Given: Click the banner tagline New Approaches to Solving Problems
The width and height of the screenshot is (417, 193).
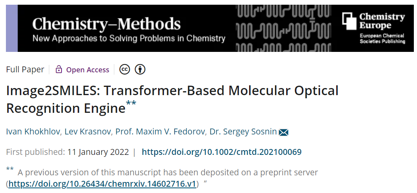Looking at the screenshot, I should (128, 39).
